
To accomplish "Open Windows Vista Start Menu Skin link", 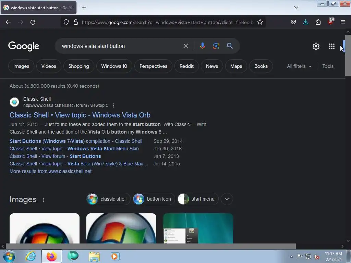I will tap(74, 149).
